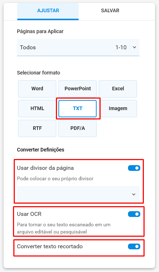
Task: Select Imagem as the format
Action: 118,109
